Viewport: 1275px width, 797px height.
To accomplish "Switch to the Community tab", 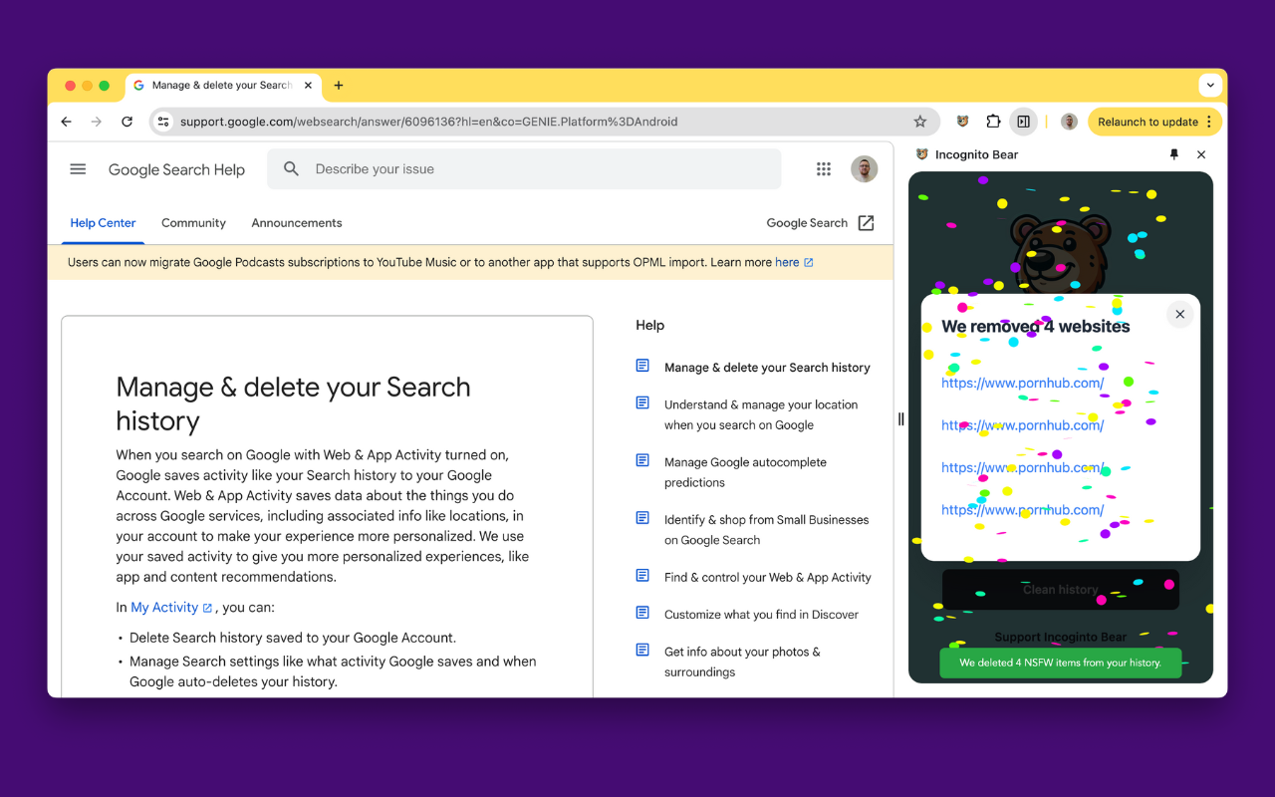I will click(193, 223).
